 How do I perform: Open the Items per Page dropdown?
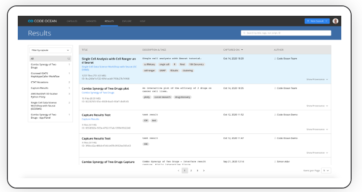click(x=326, y=170)
